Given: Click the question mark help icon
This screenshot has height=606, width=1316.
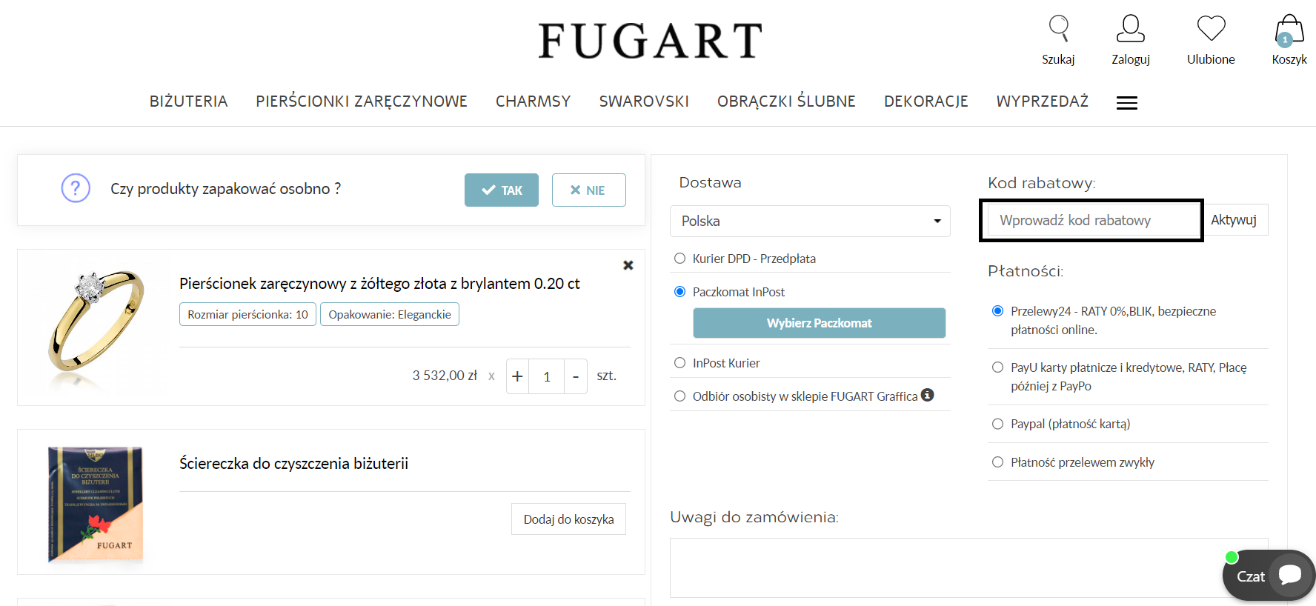Looking at the screenshot, I should click(76, 188).
